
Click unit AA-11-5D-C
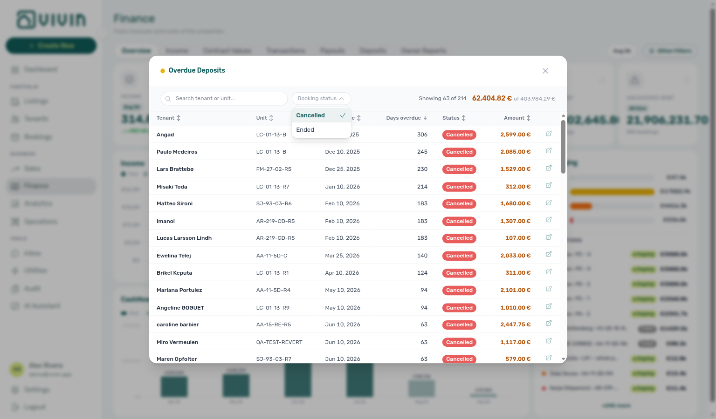tap(271, 256)
